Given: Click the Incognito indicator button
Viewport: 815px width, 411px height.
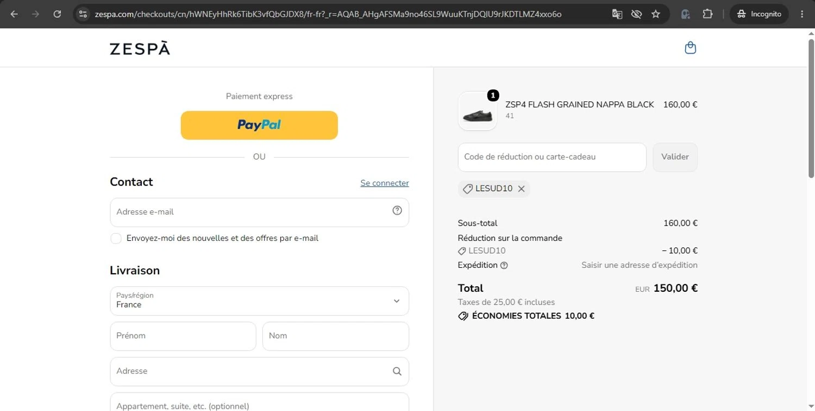Looking at the screenshot, I should coord(759,14).
